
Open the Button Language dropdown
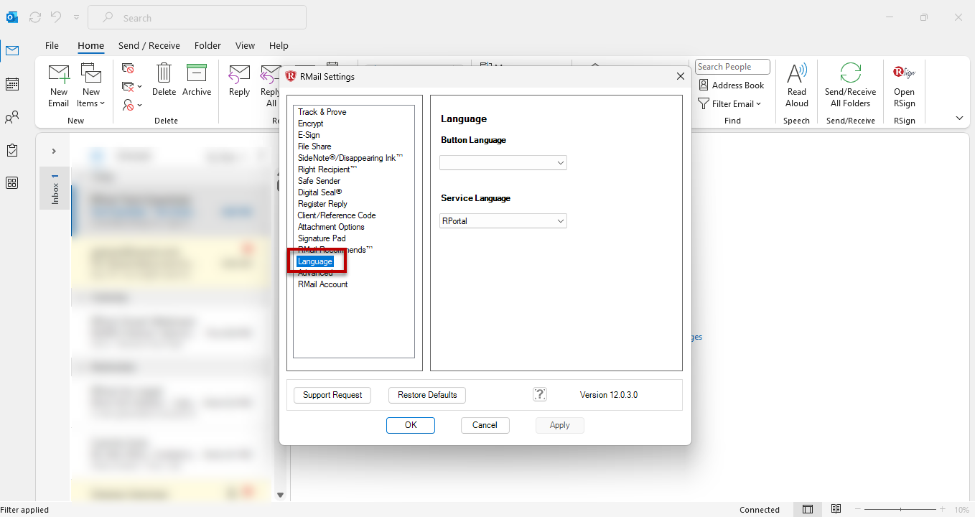point(503,163)
